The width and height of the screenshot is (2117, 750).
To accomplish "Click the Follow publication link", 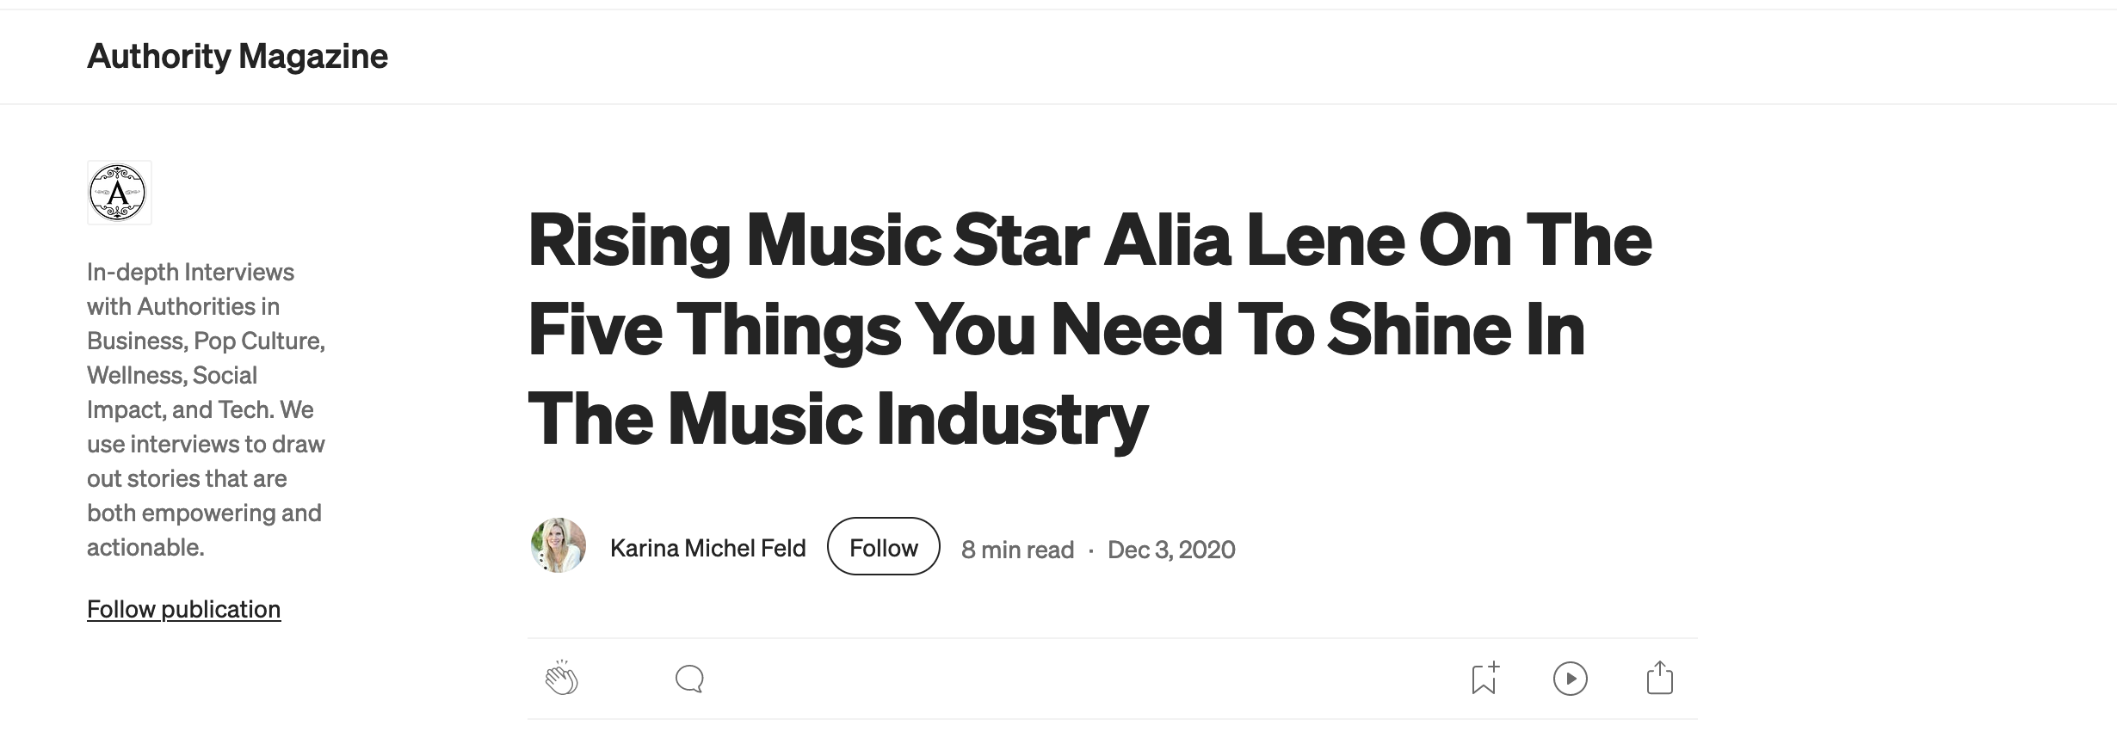I will [x=183, y=609].
